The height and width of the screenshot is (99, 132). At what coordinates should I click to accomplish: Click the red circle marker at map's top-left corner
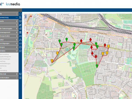(31, 16)
